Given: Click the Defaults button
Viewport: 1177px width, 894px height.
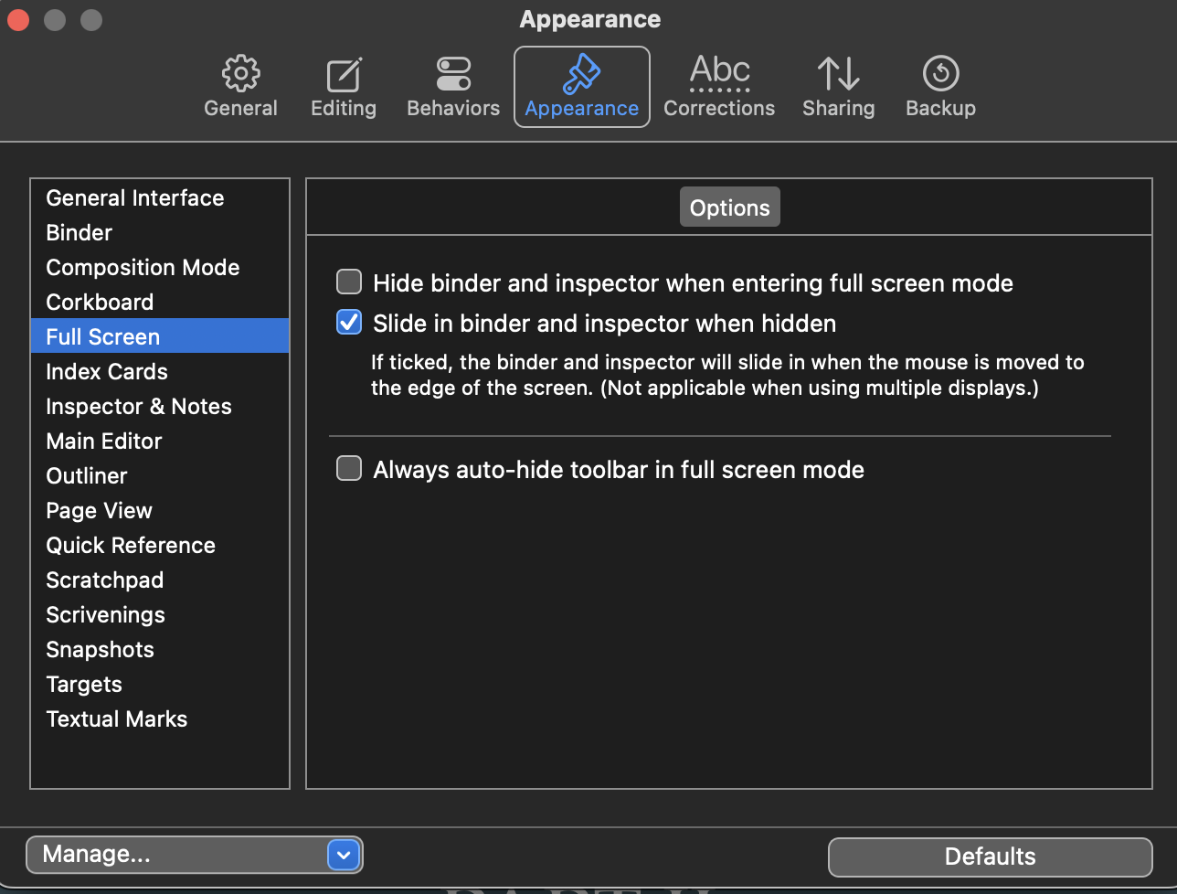Looking at the screenshot, I should [990, 857].
